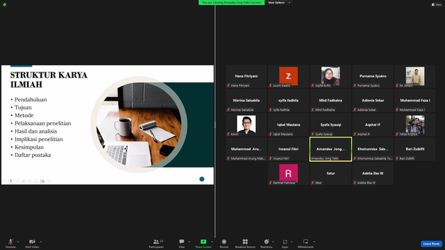
Task: Select M. Alham participant tile
Action: pos(415,76)
